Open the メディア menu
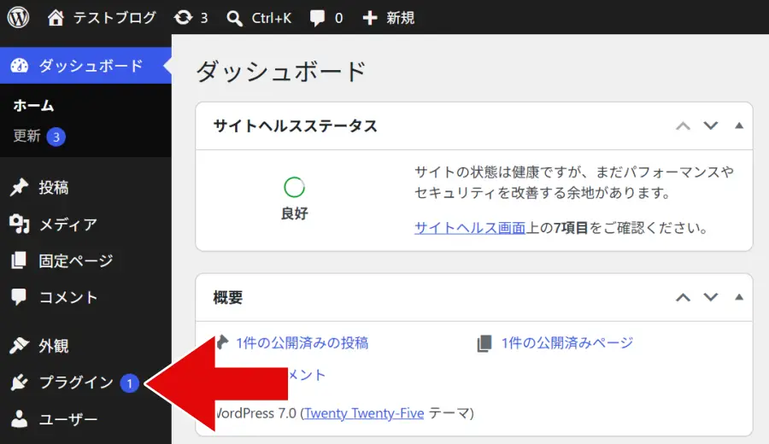Image resolution: width=769 pixels, height=444 pixels. tap(68, 224)
